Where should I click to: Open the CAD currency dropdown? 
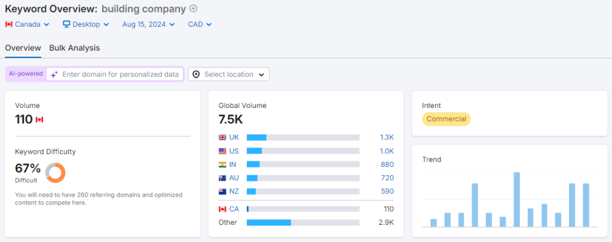click(200, 24)
